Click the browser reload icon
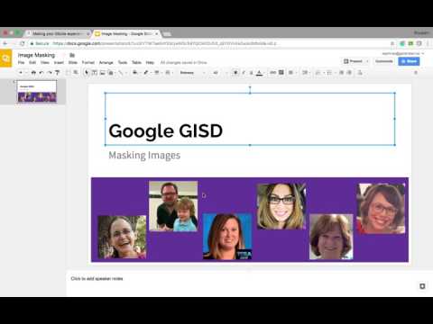The height and width of the screenshot is (324, 433). 23,43
